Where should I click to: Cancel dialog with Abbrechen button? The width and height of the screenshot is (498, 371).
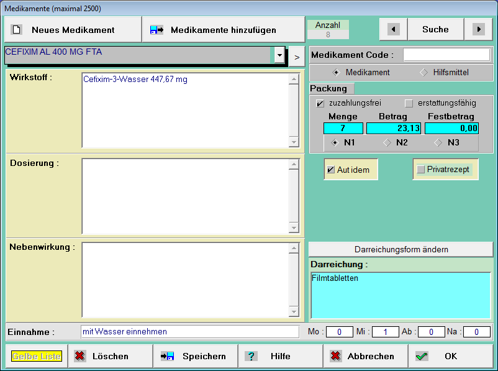[x=365, y=356]
